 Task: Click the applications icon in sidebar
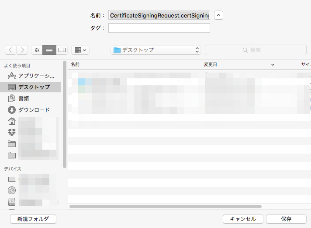point(12,76)
